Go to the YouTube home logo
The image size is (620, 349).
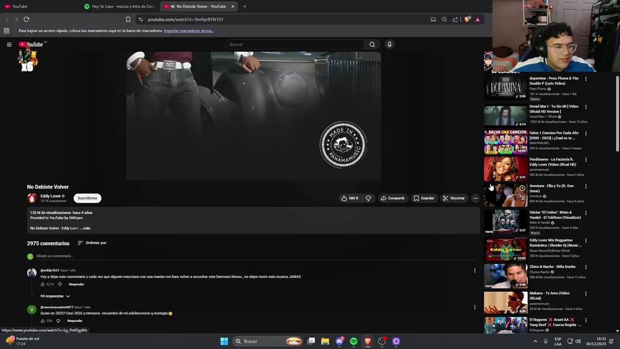pos(31,44)
